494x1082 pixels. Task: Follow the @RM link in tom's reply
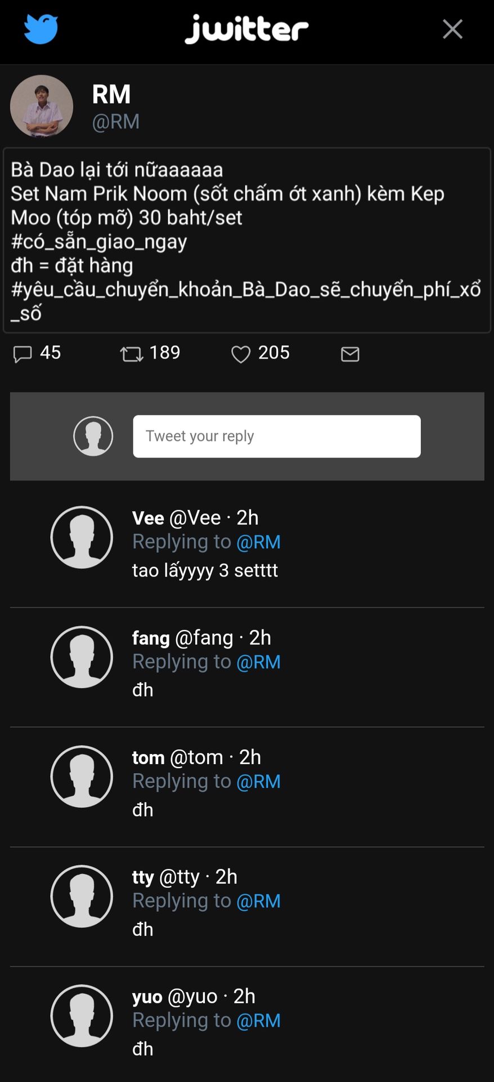[x=258, y=782]
